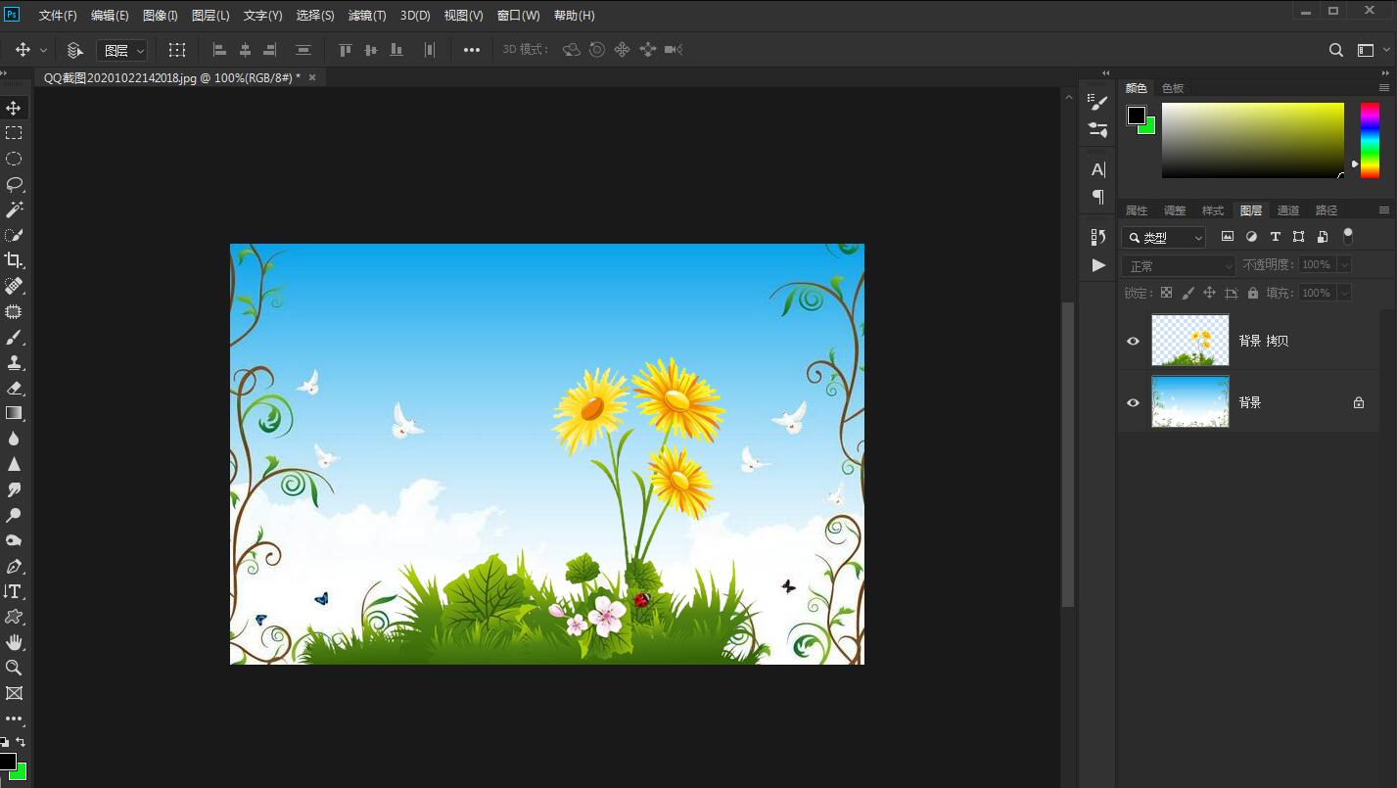Select the Horizontal Type tool
The height and width of the screenshot is (788, 1397).
click(14, 591)
